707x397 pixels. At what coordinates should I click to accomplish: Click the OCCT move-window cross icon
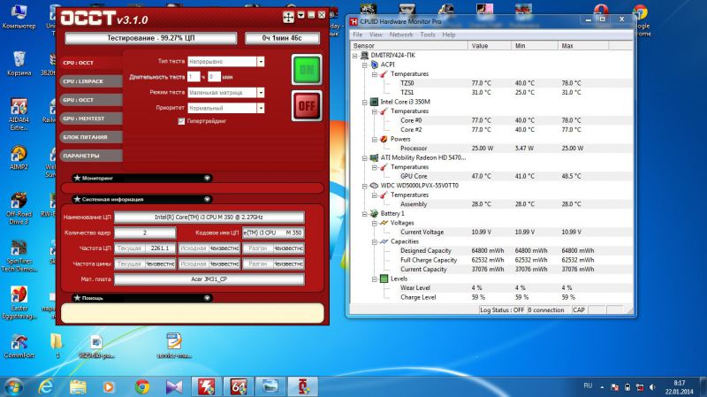pos(289,17)
